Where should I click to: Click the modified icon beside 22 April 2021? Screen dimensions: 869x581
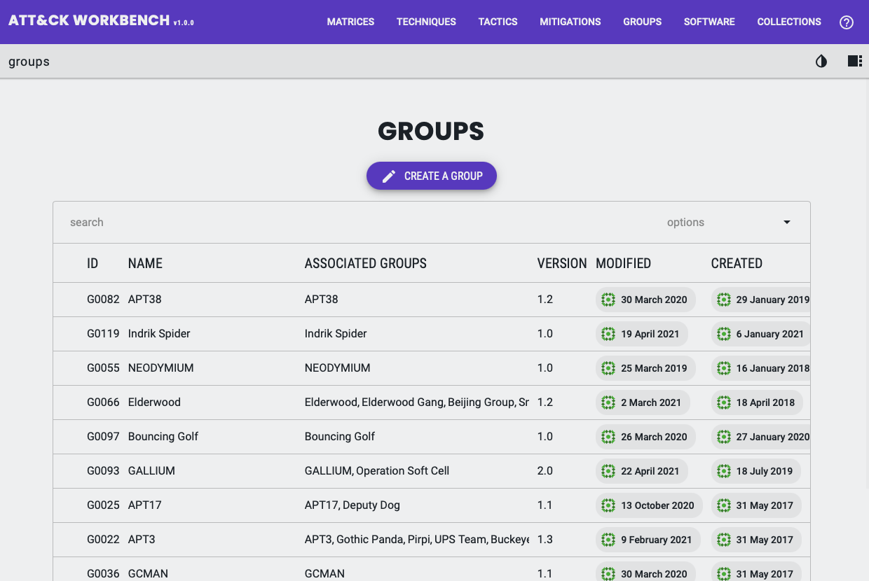click(608, 471)
